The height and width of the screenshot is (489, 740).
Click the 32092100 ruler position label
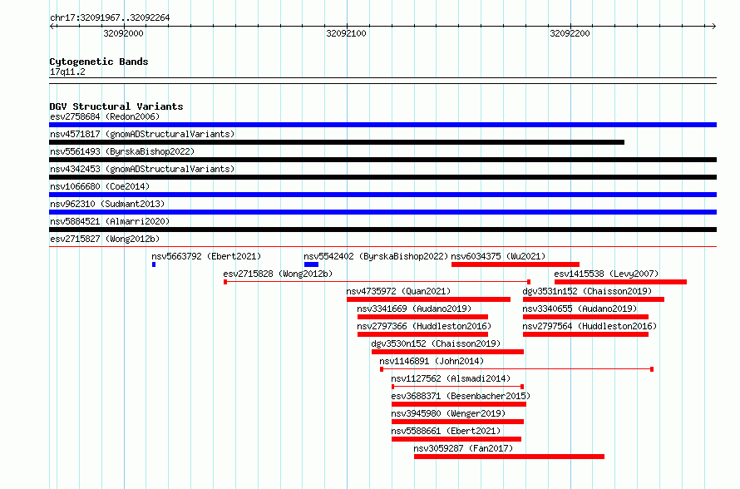click(x=347, y=33)
